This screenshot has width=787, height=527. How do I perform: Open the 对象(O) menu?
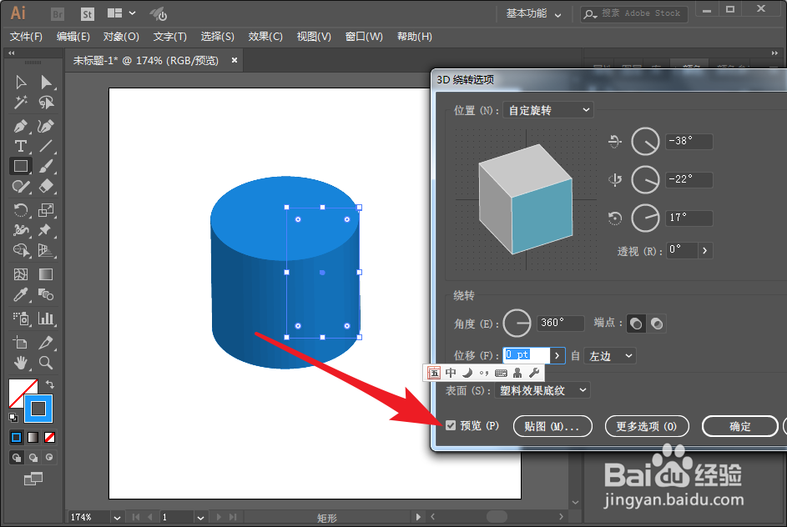(121, 37)
